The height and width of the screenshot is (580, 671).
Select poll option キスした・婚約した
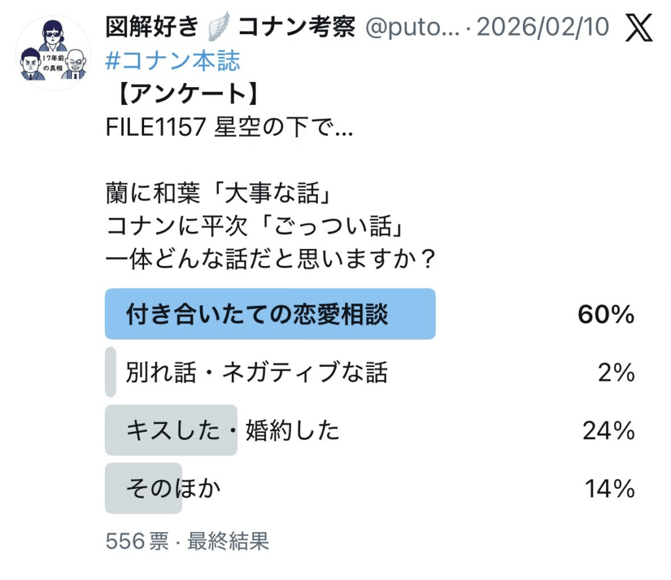click(x=233, y=431)
